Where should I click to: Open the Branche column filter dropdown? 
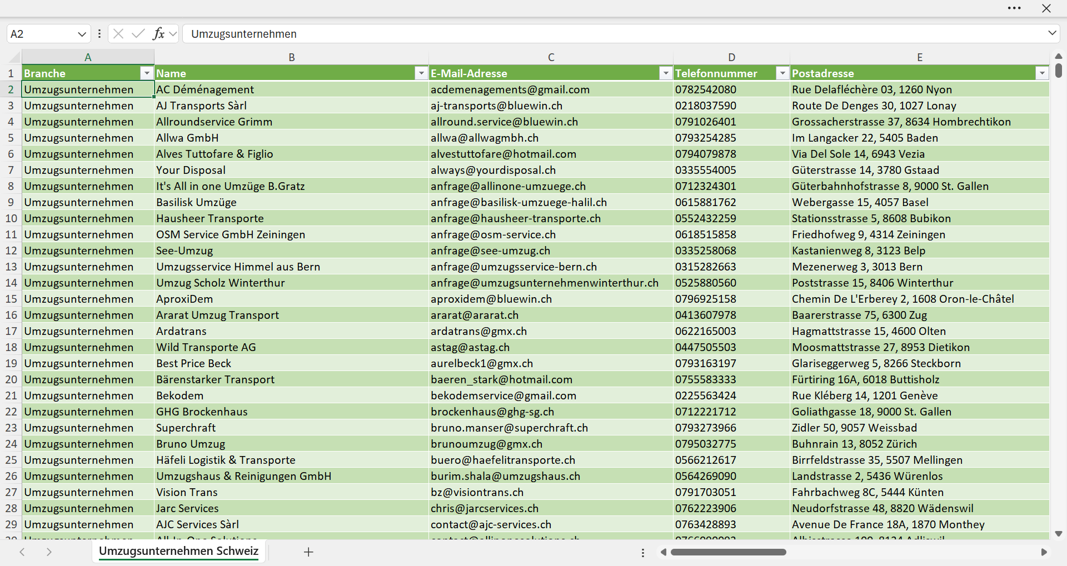[x=146, y=73]
